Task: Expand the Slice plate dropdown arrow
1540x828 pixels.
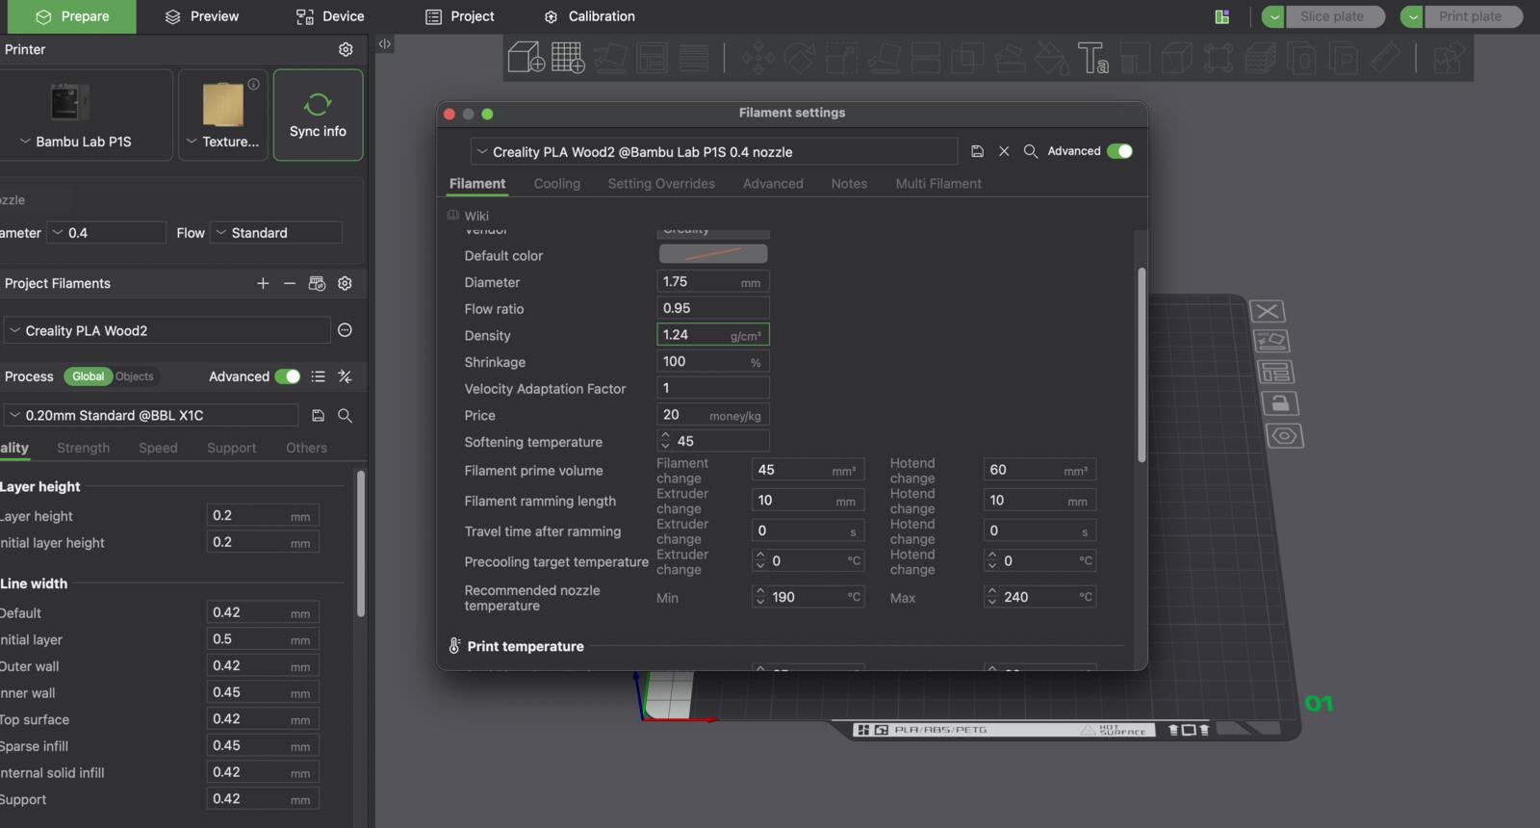Action: pos(1273,16)
